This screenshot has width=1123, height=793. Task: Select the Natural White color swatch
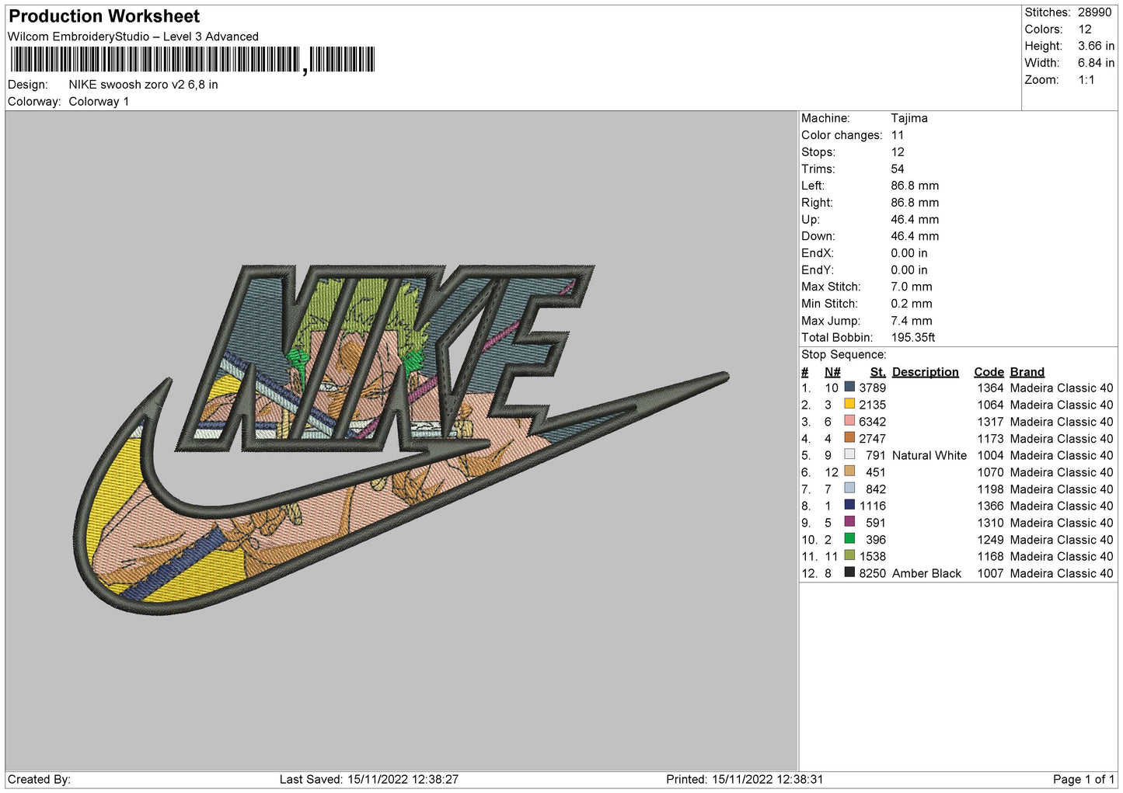point(849,454)
